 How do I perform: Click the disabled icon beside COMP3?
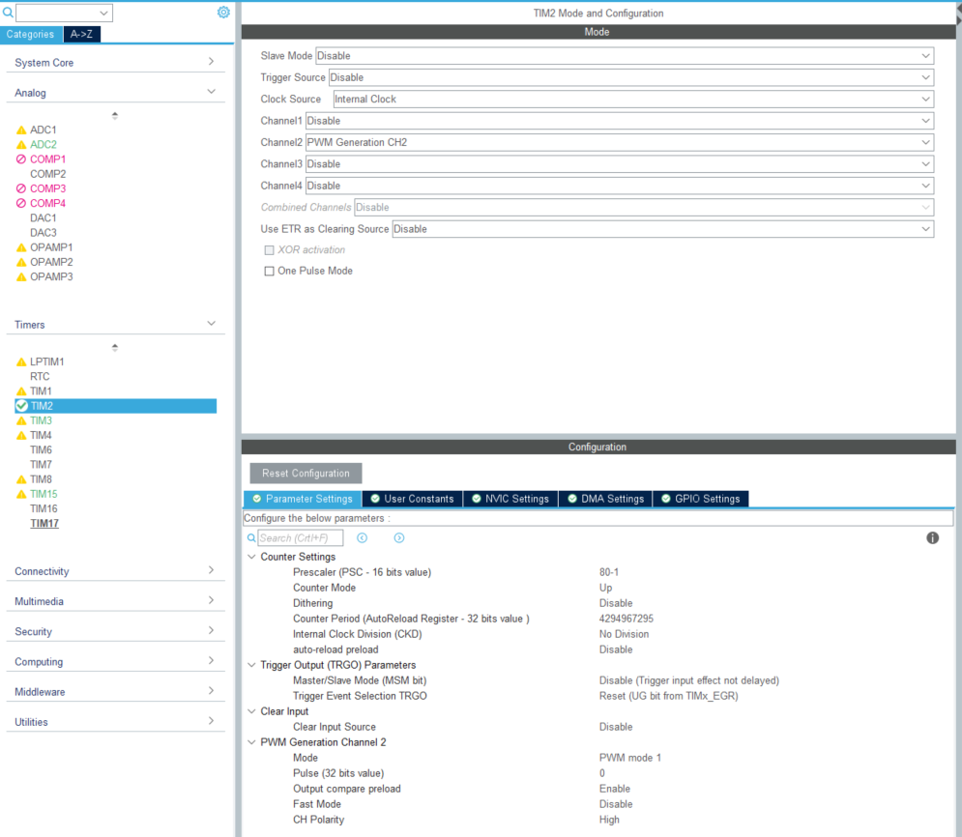21,188
